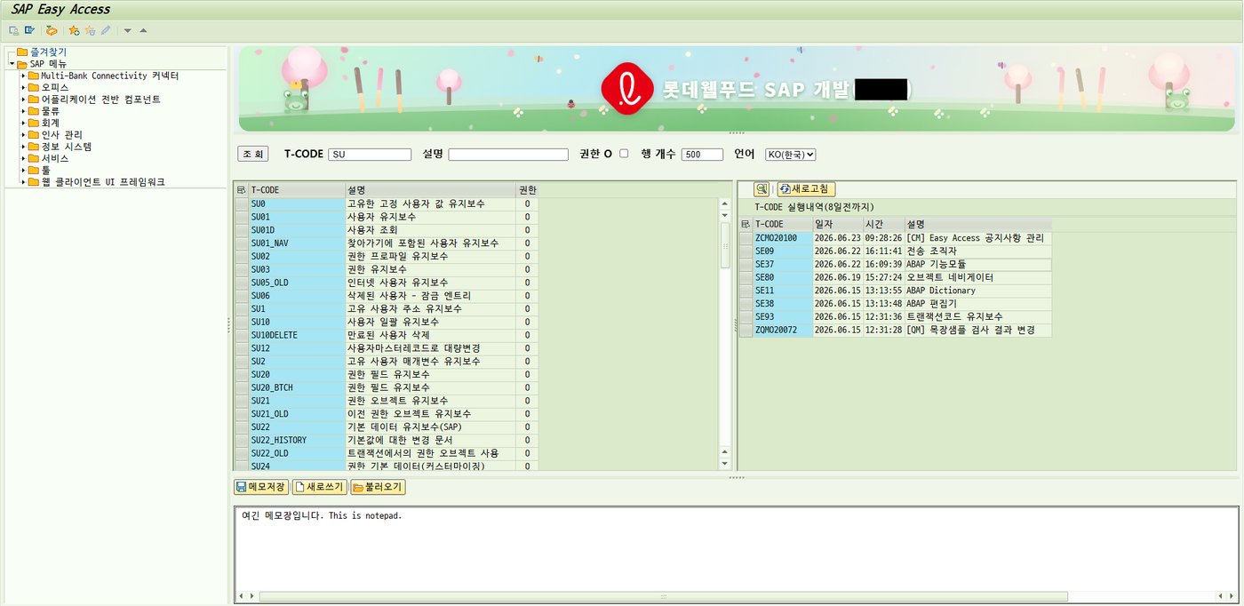This screenshot has width=1244, height=606.
Task: Select the row marker for ZCM020100 history row
Action: 746,238
